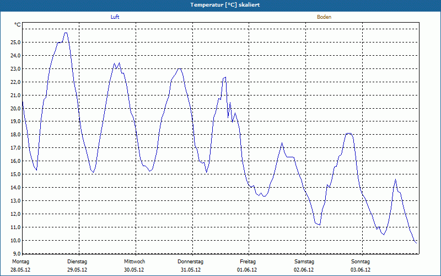441x276 pixels.
Task: Click the 14,0 y-axis value
Action: (x=16, y=188)
